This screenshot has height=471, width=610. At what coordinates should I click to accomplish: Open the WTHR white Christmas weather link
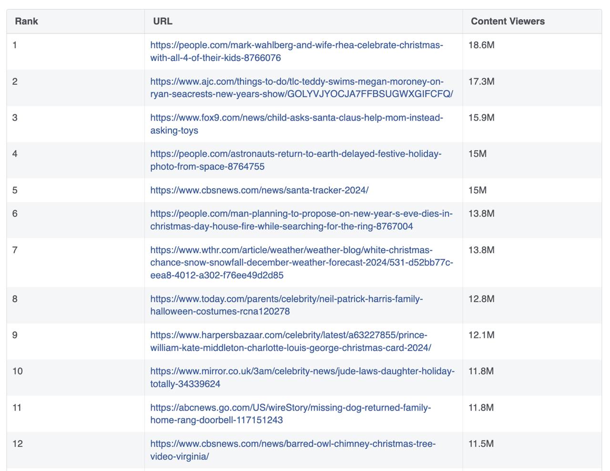click(291, 250)
